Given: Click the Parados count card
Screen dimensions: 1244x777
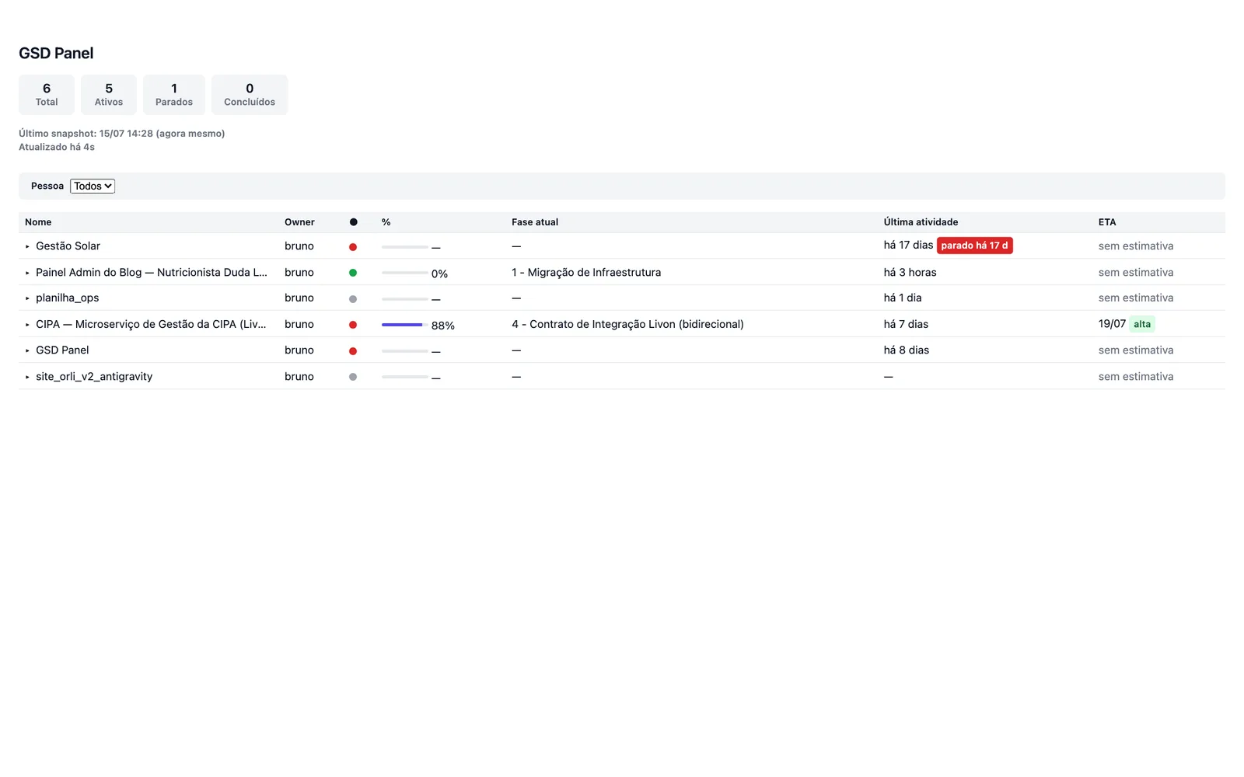Looking at the screenshot, I should tap(174, 95).
